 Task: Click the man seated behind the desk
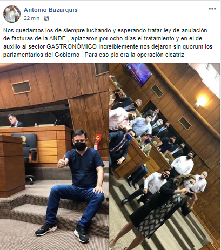(x=15, y=121)
